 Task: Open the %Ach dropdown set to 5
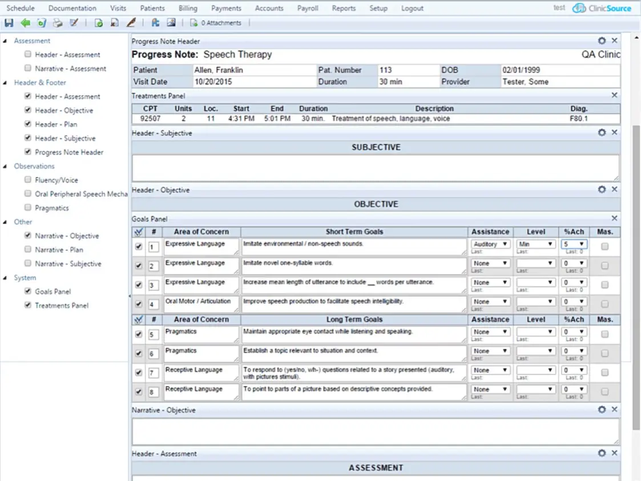573,243
